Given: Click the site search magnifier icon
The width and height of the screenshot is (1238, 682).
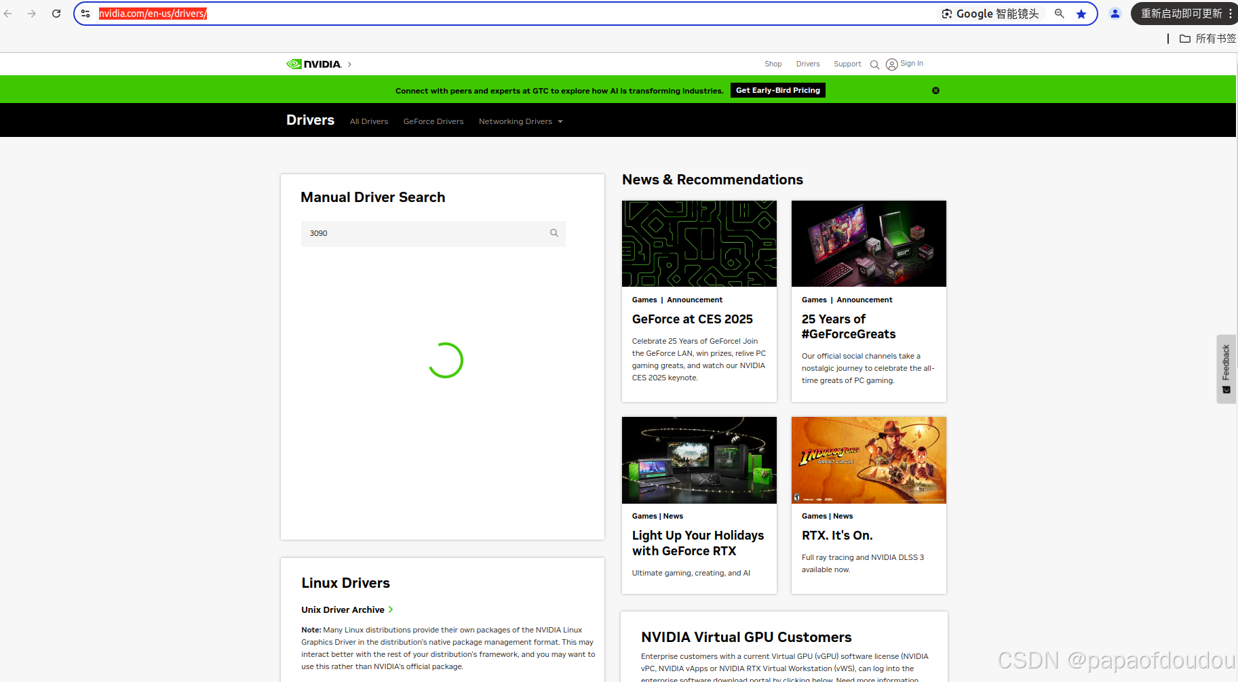Looking at the screenshot, I should (874, 64).
